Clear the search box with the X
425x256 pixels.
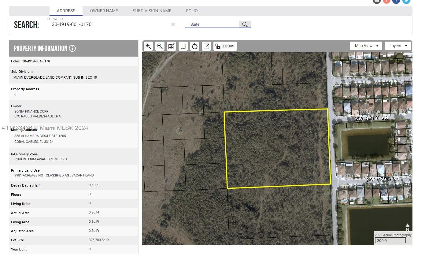click(173, 24)
